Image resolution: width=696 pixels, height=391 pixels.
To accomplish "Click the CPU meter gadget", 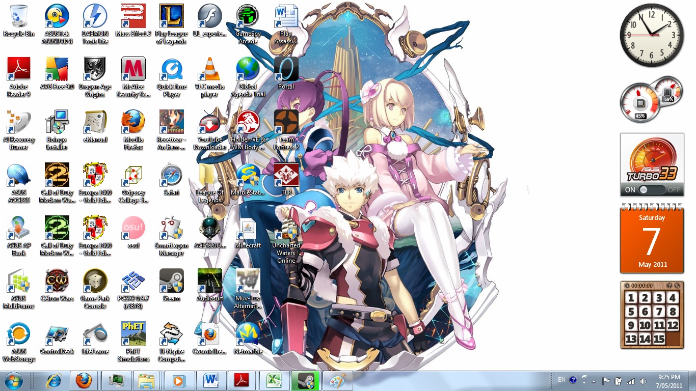I will coord(640,104).
